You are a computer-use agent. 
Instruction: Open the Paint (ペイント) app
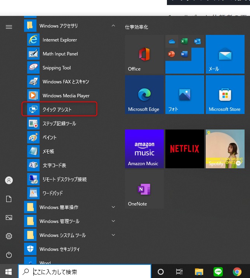click(x=49, y=137)
